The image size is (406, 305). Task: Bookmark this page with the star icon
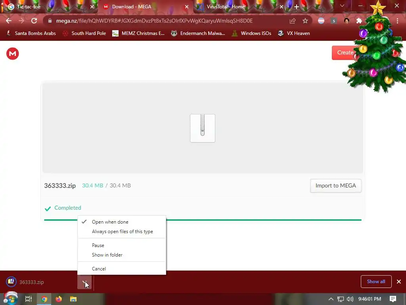[x=305, y=21]
